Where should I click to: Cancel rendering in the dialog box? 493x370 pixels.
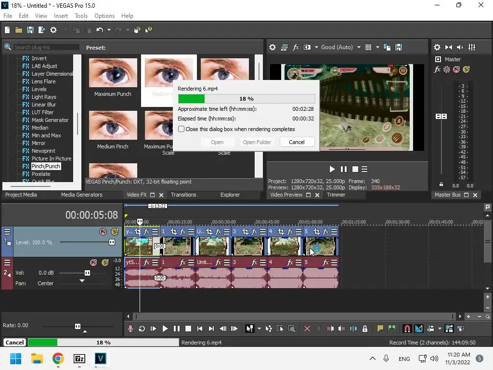(x=297, y=142)
